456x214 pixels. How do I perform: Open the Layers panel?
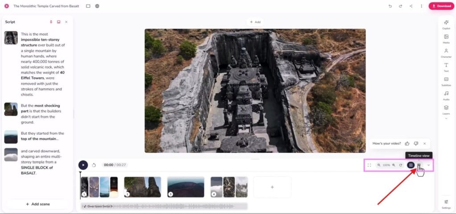(x=446, y=110)
